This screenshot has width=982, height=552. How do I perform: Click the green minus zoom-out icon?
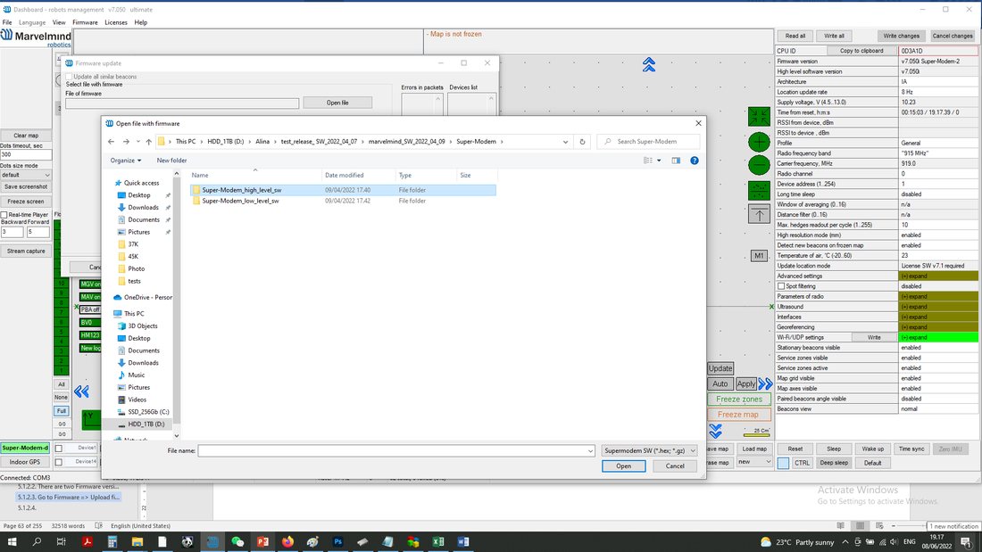[759, 165]
